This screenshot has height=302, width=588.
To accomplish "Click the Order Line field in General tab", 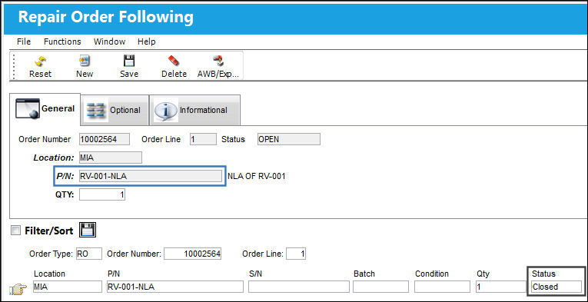I will 203,139.
